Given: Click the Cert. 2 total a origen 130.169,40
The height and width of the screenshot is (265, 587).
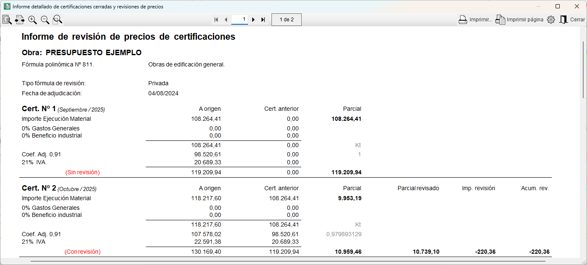Looking at the screenshot, I should [x=206, y=252].
